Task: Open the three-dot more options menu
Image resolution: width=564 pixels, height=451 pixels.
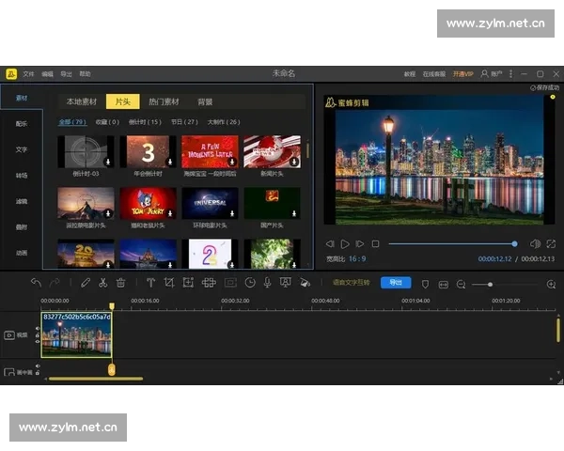Action: [x=510, y=73]
